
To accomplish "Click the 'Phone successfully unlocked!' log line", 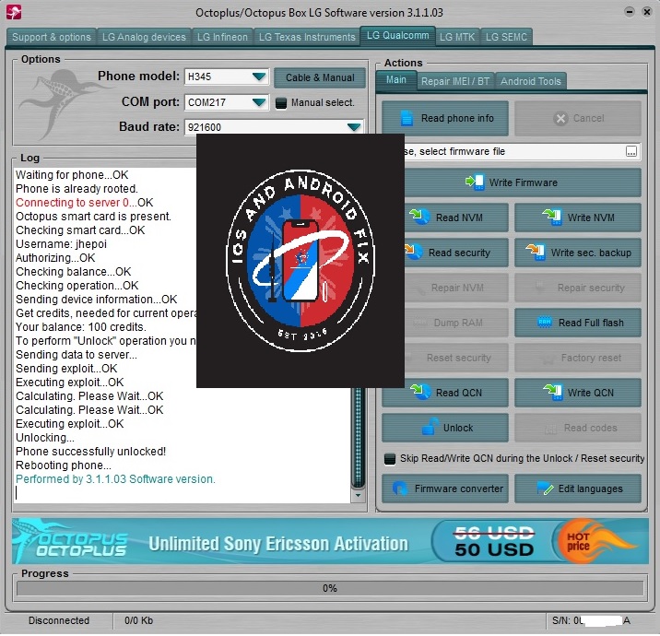I will coord(91,452).
